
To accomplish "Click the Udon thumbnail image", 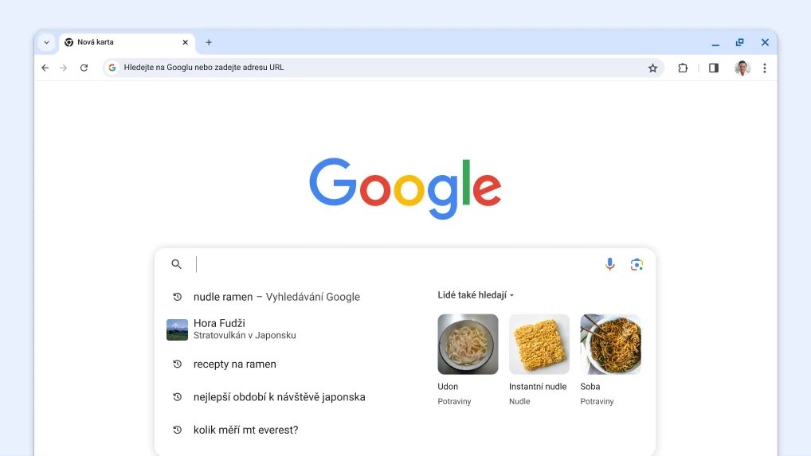I will tap(468, 344).
